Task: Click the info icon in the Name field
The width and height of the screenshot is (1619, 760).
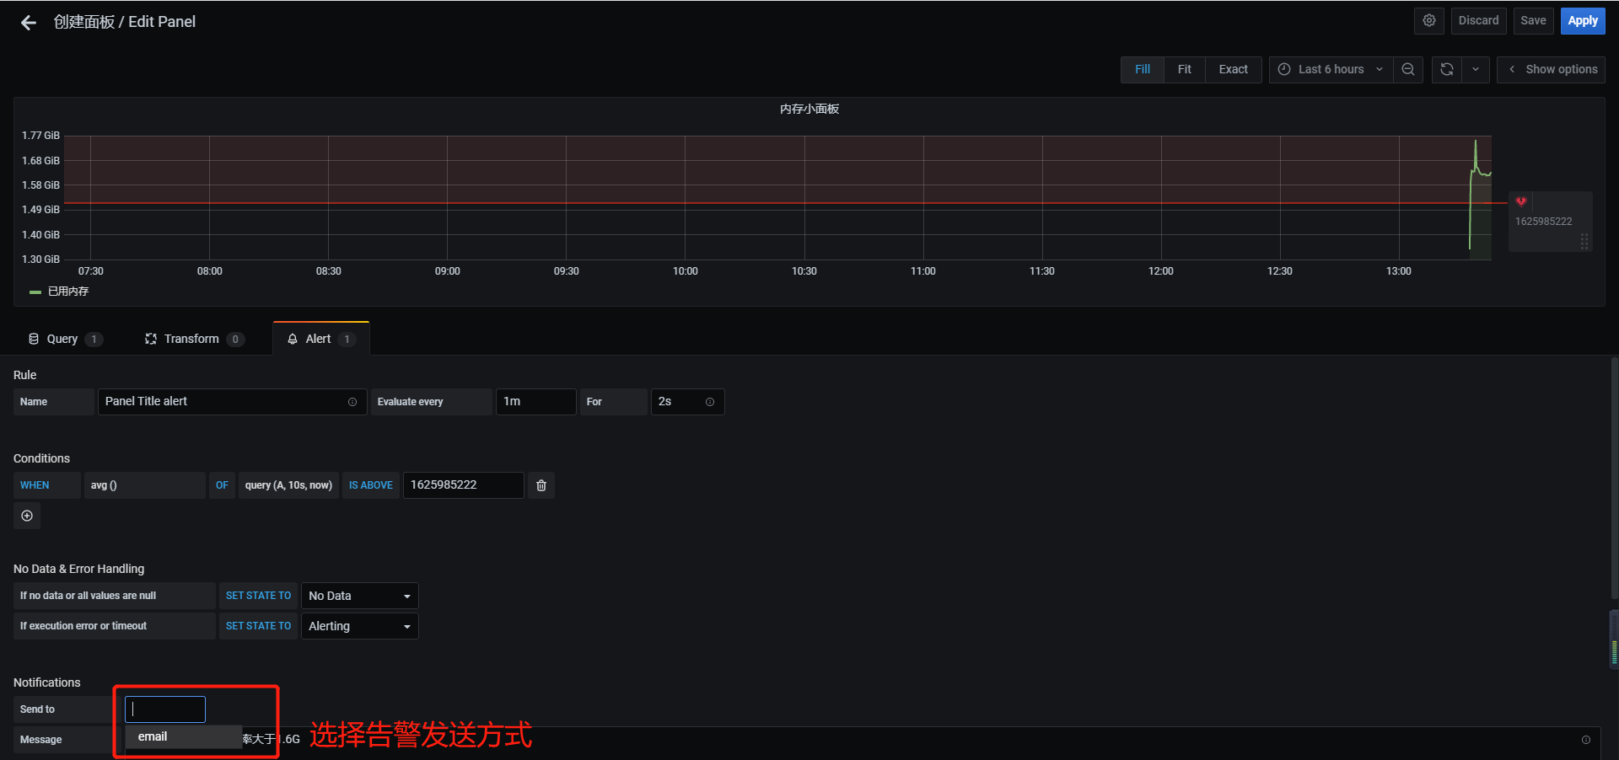Action: point(352,402)
